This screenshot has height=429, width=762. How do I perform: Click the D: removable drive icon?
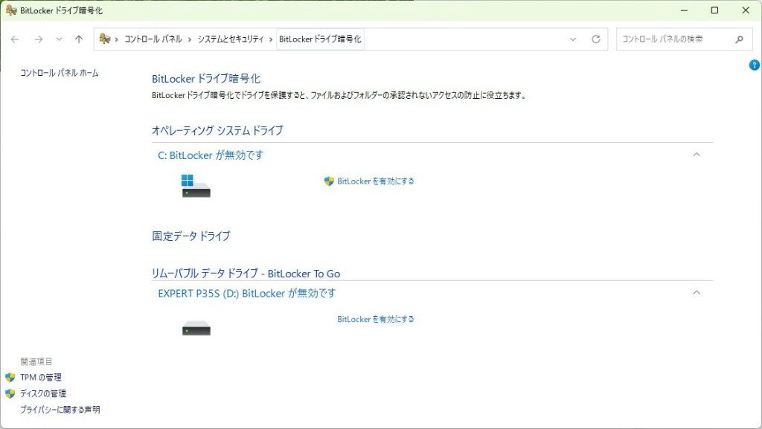click(x=196, y=329)
